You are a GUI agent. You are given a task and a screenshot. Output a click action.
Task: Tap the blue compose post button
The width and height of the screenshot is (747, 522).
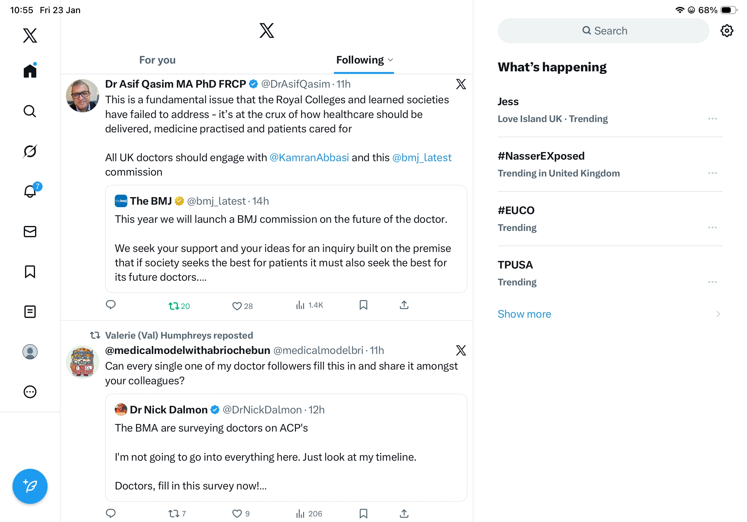[30, 486]
